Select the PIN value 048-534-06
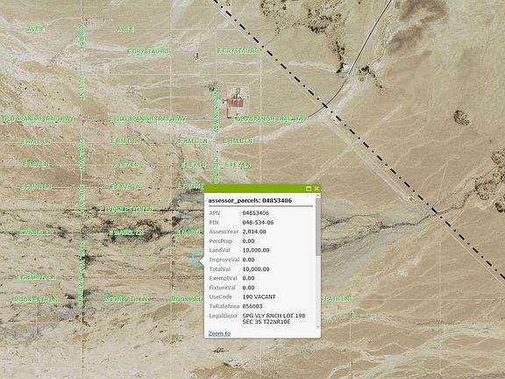505x379 pixels. tap(258, 222)
